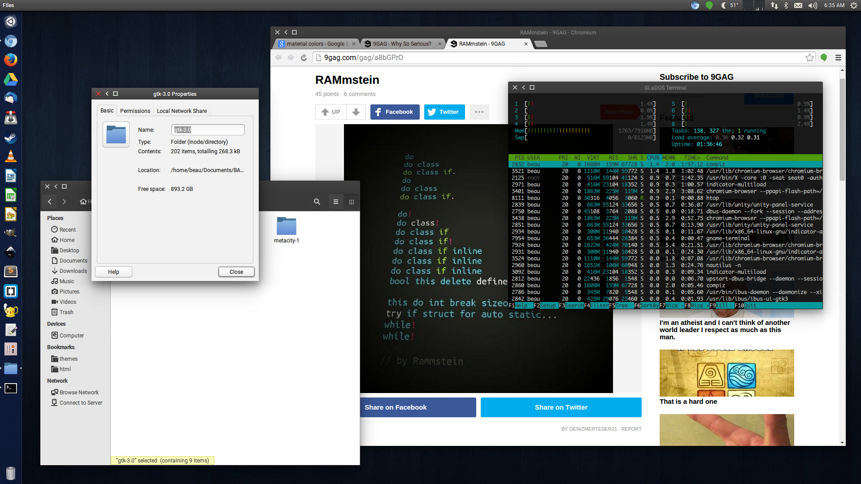Open 6 comments link
The height and width of the screenshot is (484, 861).
[360, 94]
